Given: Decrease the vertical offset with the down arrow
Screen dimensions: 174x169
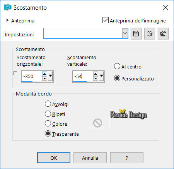Looking at the screenshot, I should (x=96, y=79).
